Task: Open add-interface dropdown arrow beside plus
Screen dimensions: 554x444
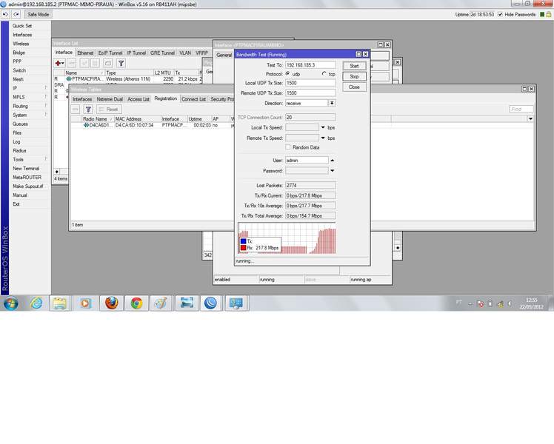Action: [63, 63]
